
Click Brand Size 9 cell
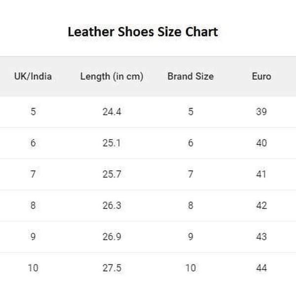(x=190, y=237)
